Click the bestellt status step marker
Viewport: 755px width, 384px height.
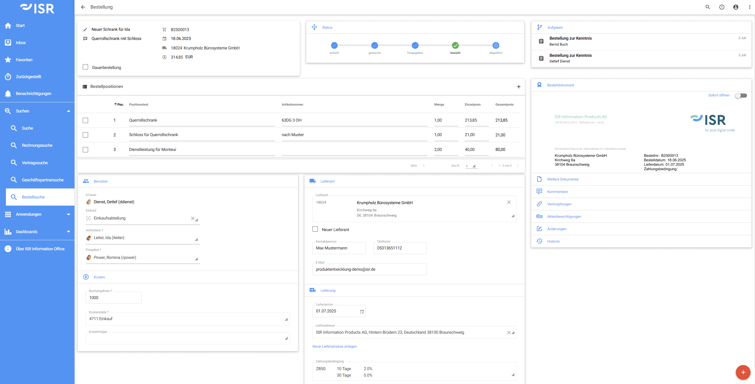click(x=455, y=46)
